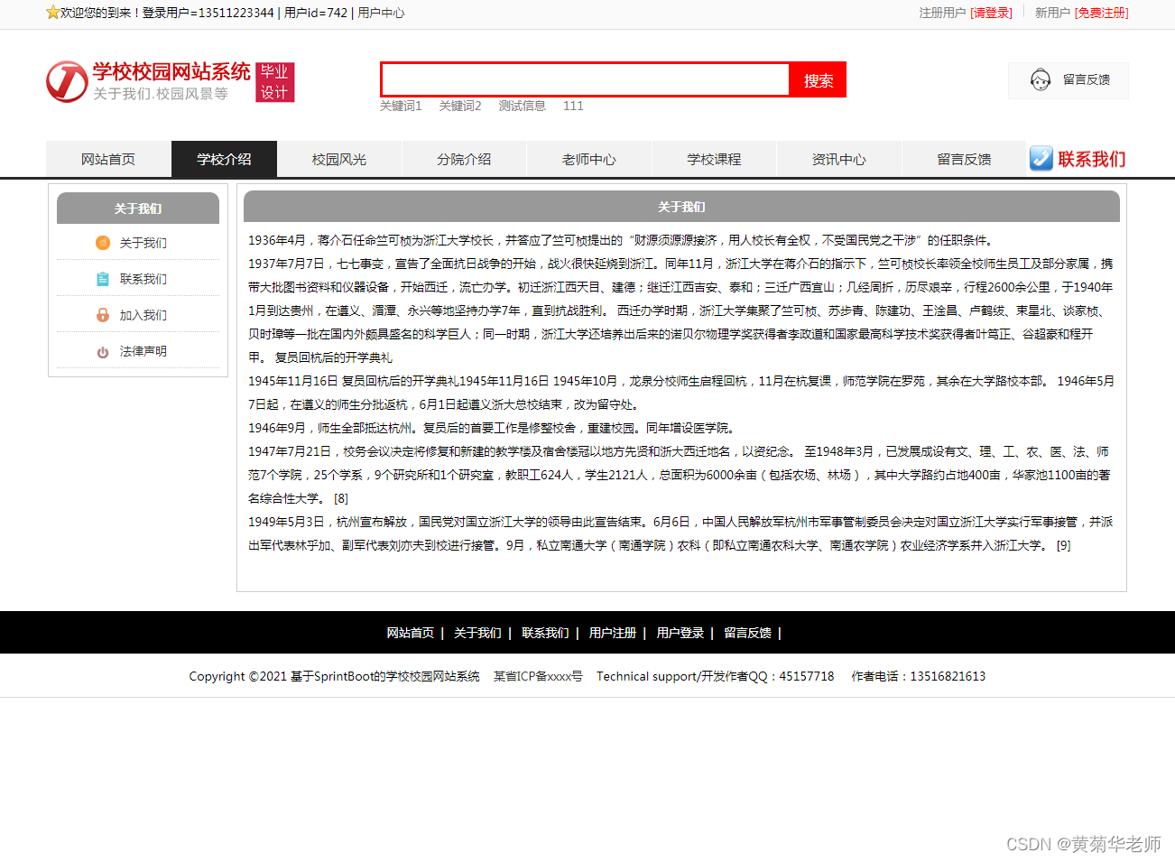Open the 留言反馈 navigation tab
1175x862 pixels.
[x=964, y=159]
